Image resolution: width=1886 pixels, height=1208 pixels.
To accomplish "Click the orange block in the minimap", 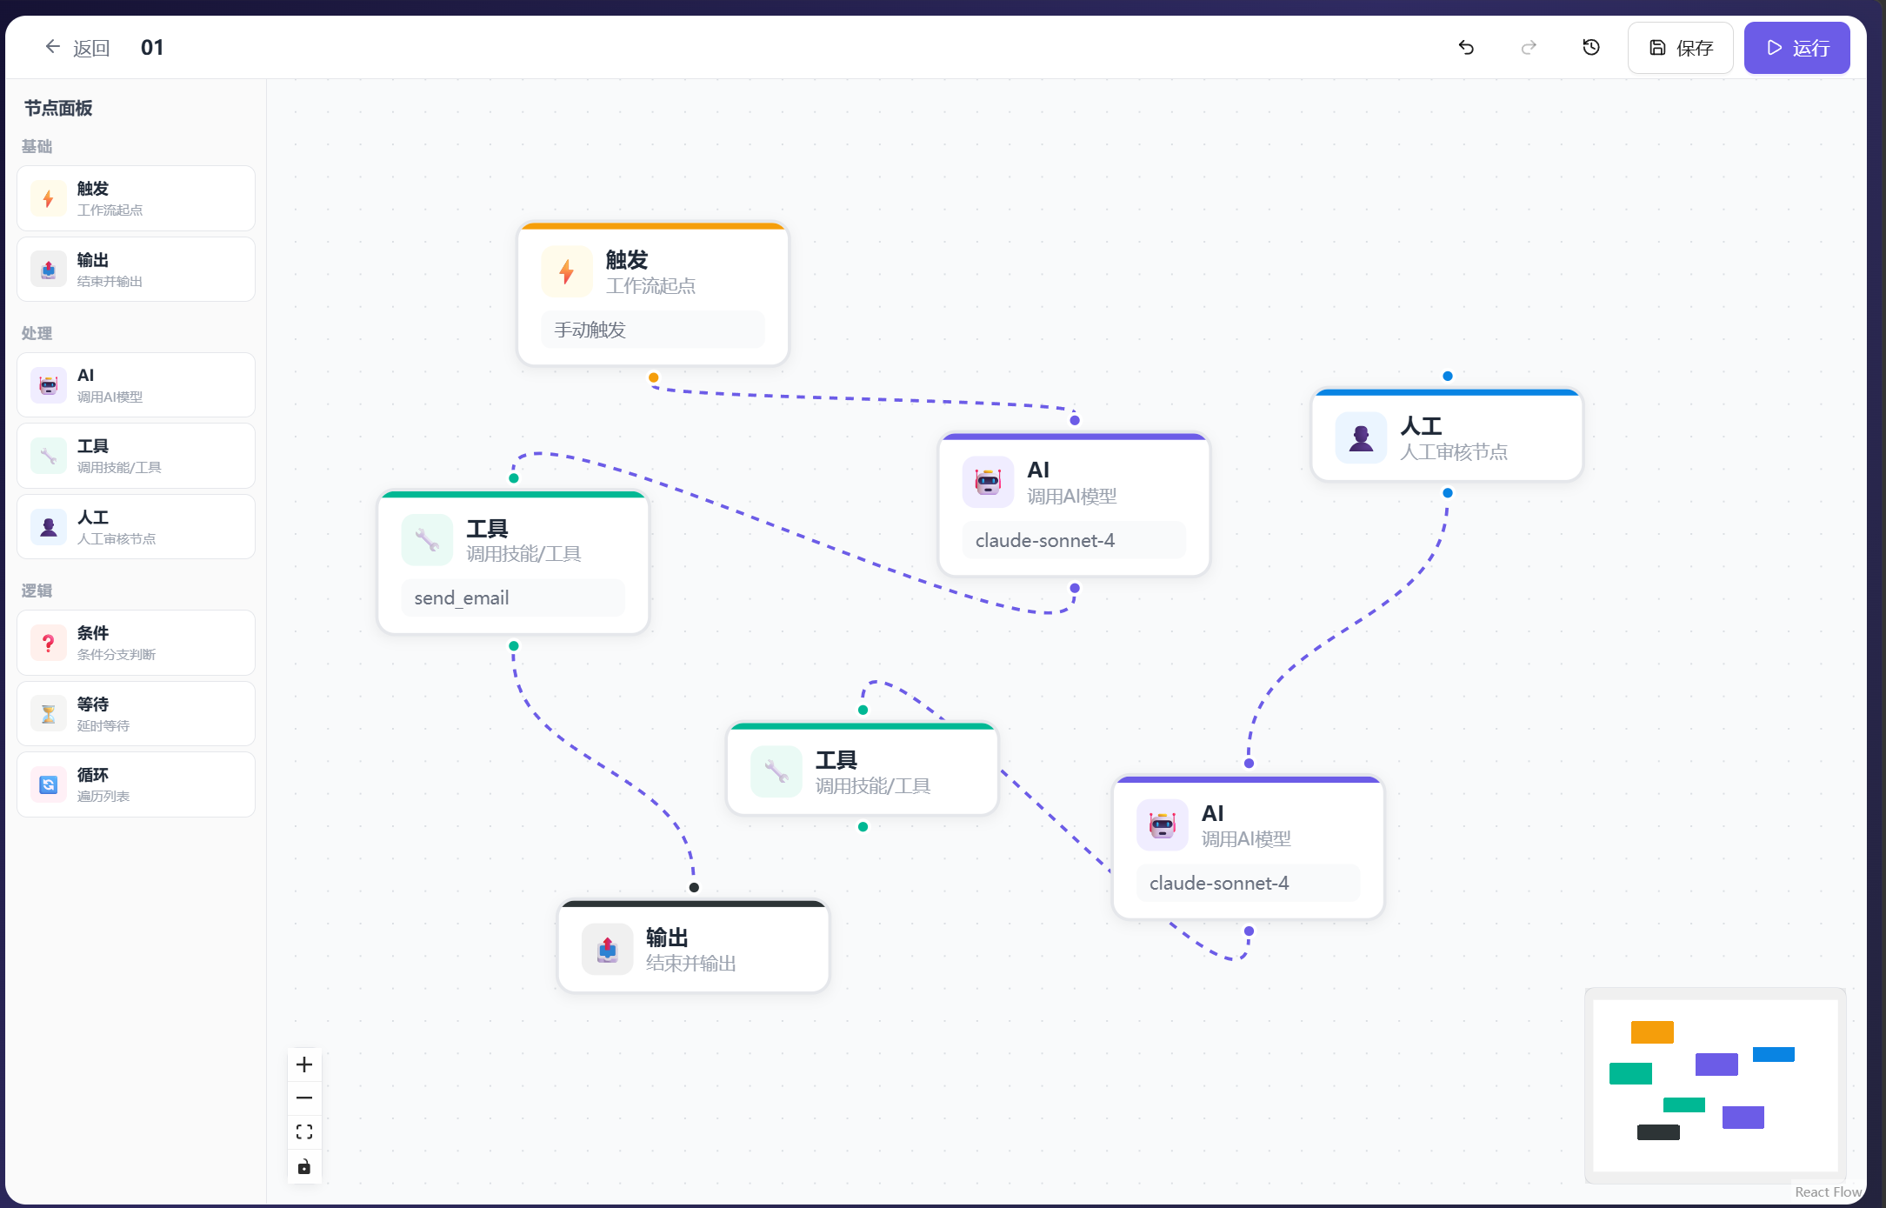I will tap(1652, 1032).
